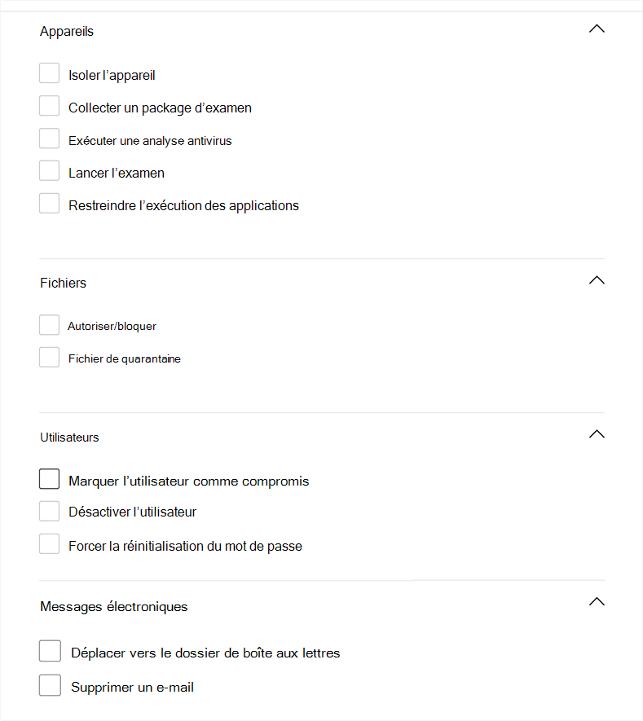This screenshot has width=643, height=721.
Task: Select the Supprimer un e-mail checkbox
Action: click(x=51, y=686)
